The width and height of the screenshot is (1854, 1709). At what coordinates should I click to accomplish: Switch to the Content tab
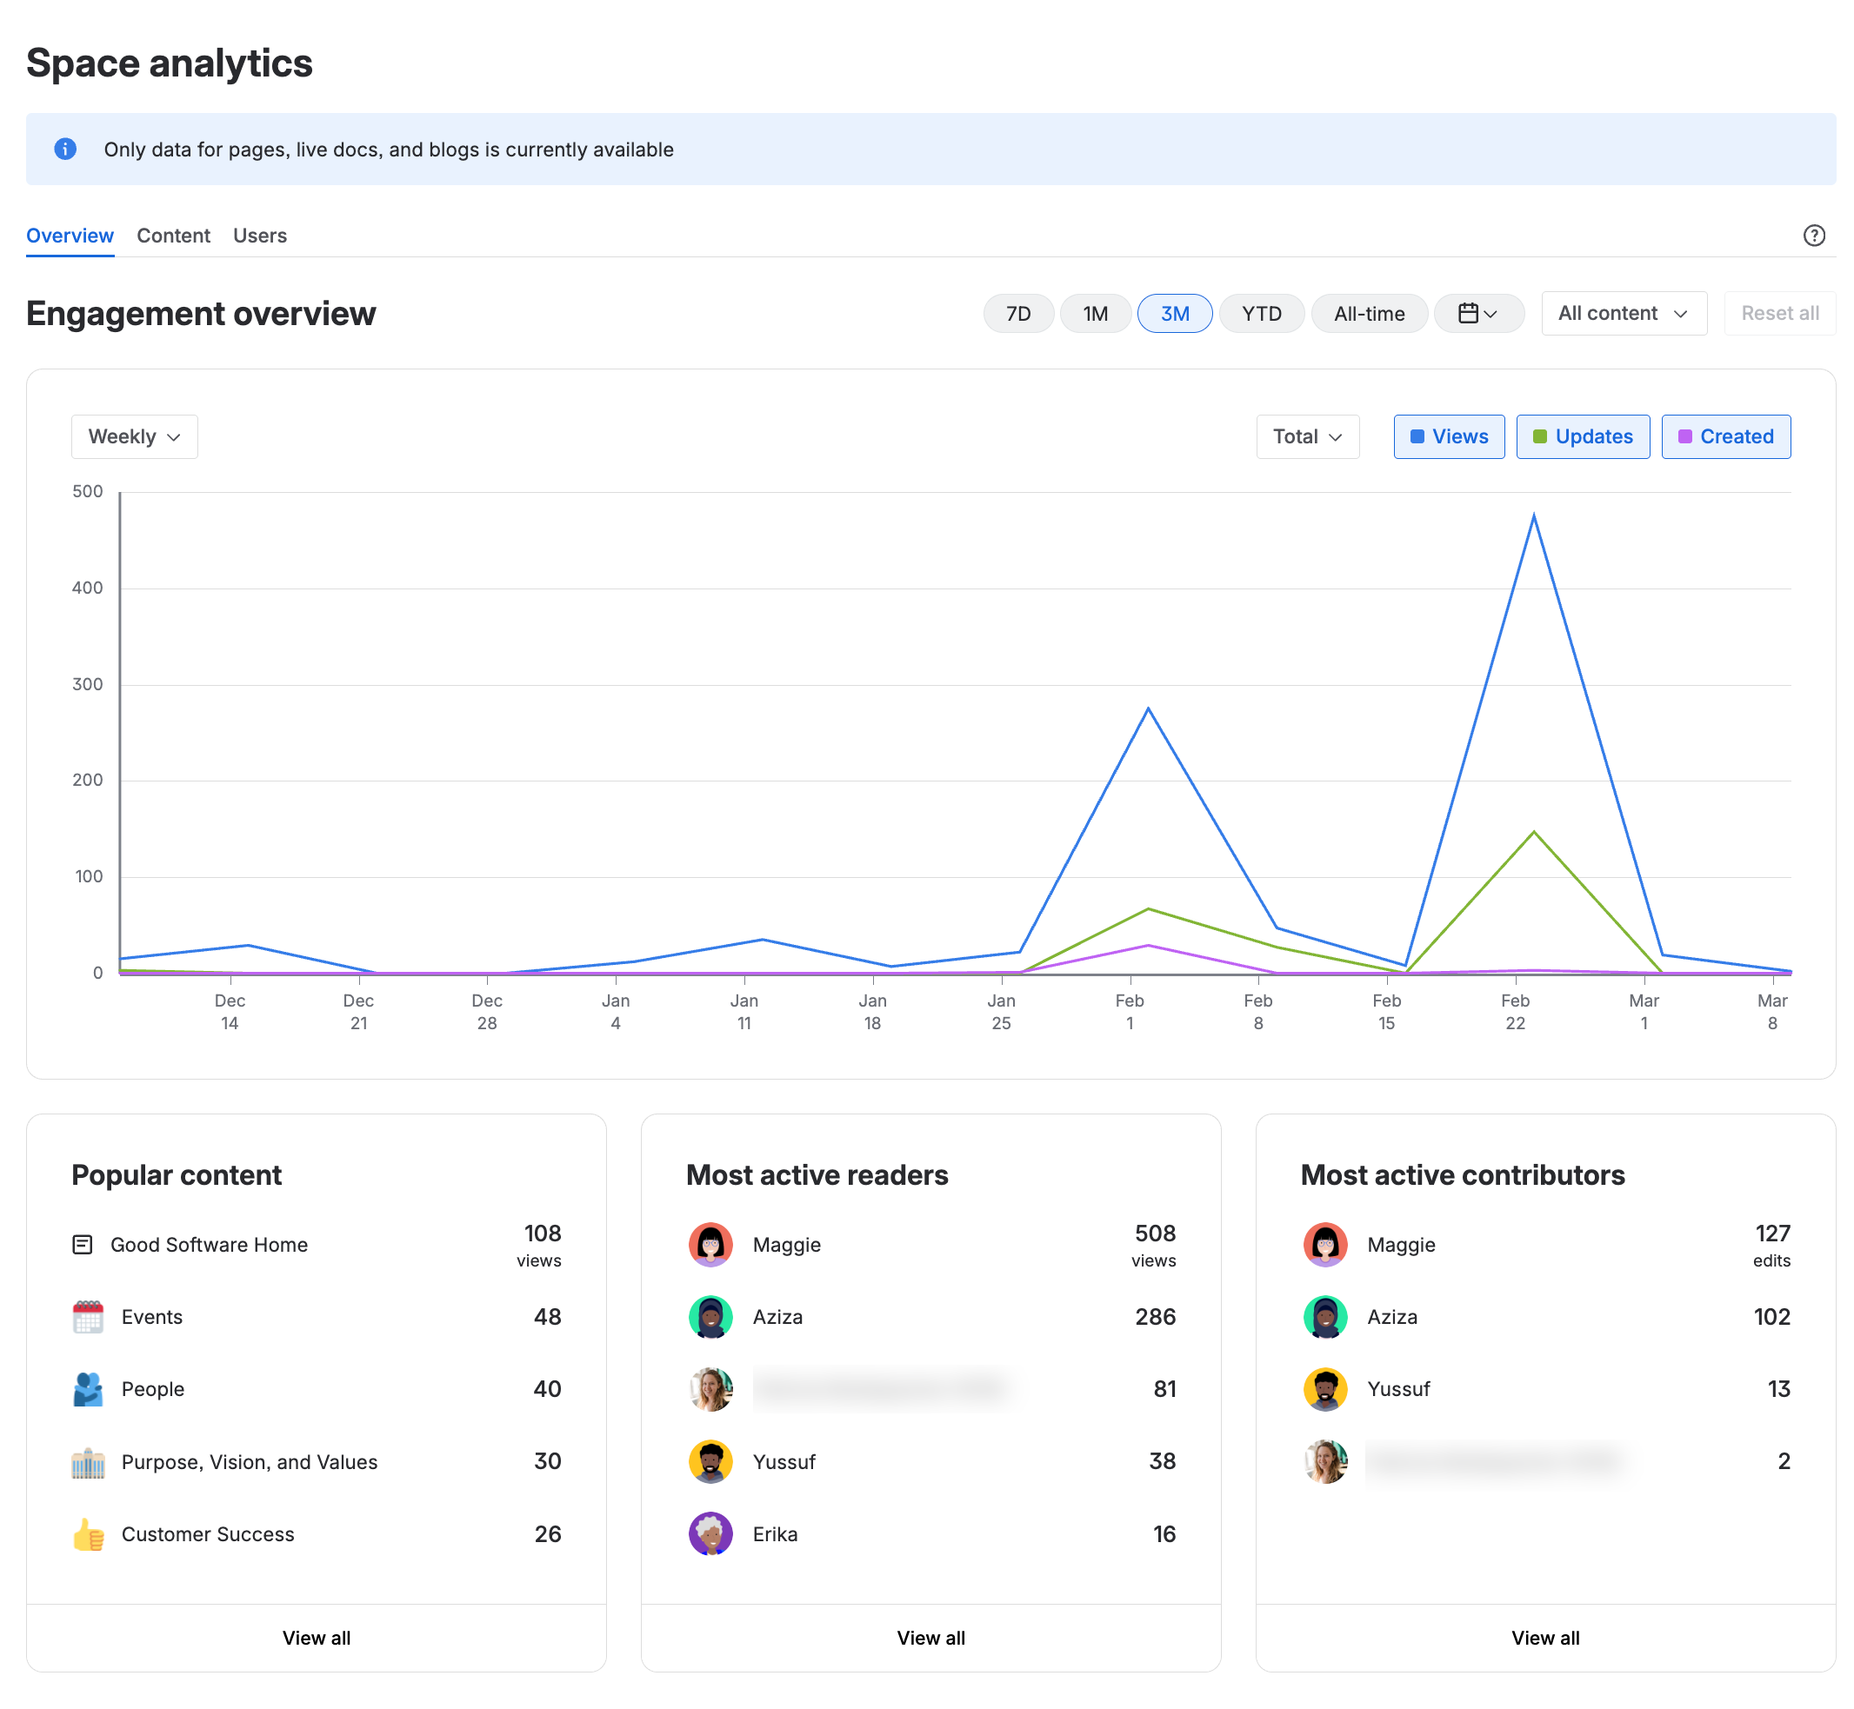click(x=173, y=236)
